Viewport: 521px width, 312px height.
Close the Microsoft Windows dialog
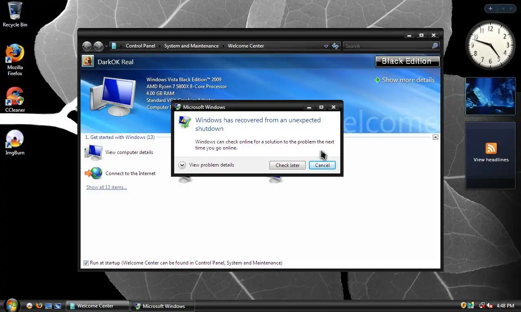tap(333, 107)
